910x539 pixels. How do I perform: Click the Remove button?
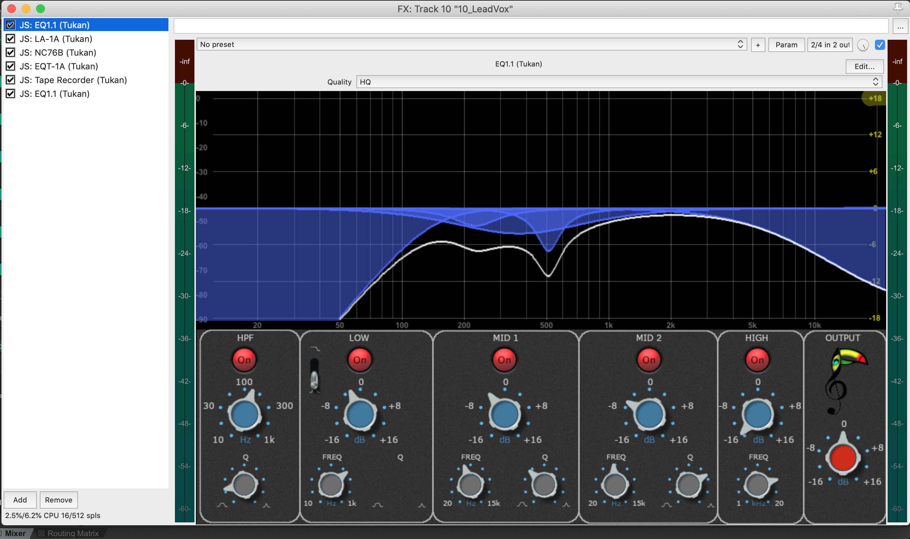pyautogui.click(x=59, y=500)
